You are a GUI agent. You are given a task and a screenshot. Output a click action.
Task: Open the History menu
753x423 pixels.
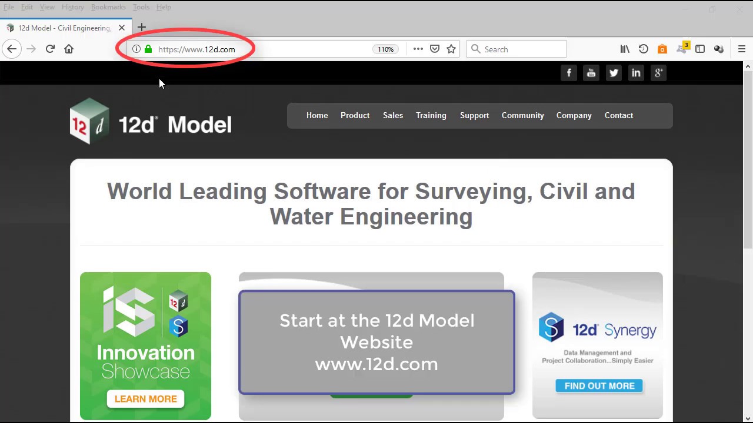point(73,7)
